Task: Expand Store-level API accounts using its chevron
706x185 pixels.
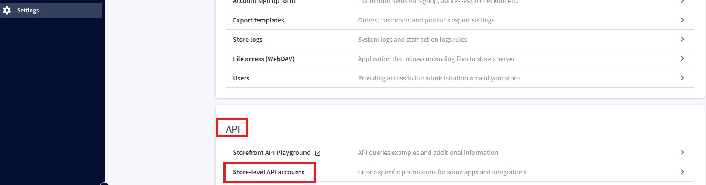Action: (682, 172)
